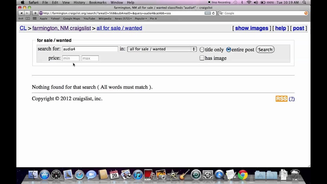Open the YouTube bookmark
The height and width of the screenshot is (184, 327).
[89, 18]
